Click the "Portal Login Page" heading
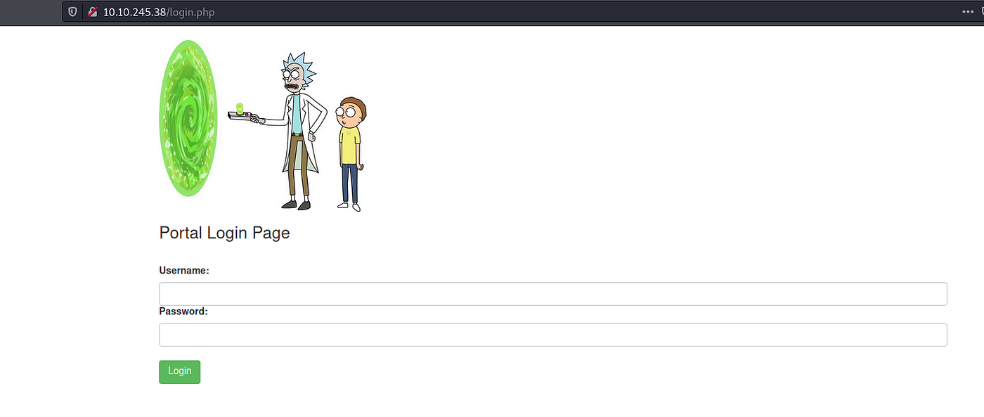 [225, 233]
